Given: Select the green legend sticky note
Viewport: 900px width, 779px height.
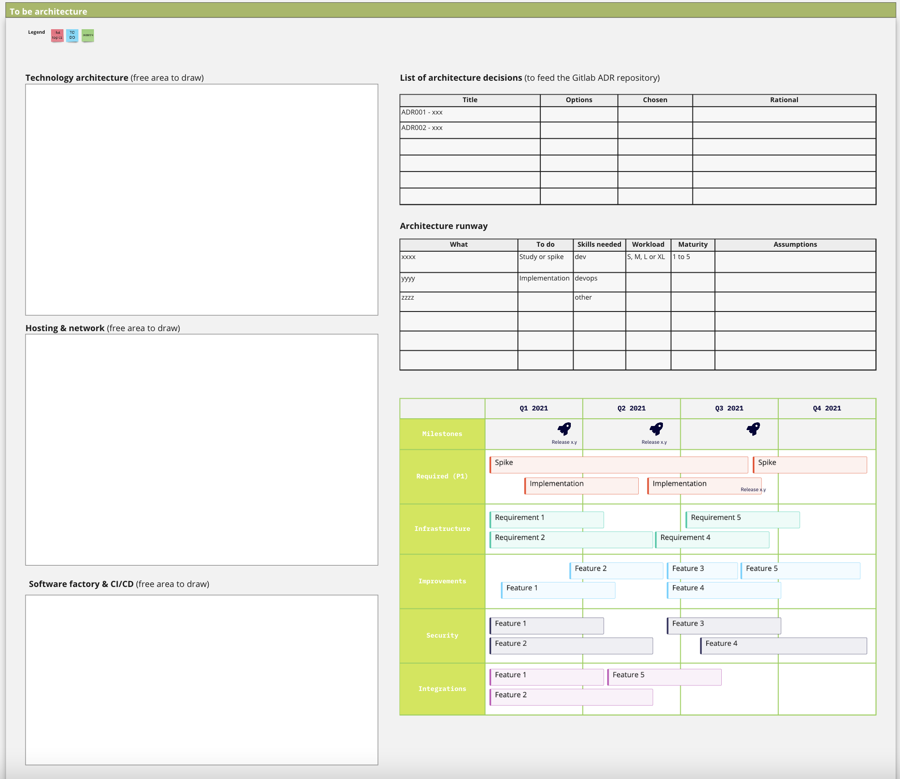Looking at the screenshot, I should (88, 35).
